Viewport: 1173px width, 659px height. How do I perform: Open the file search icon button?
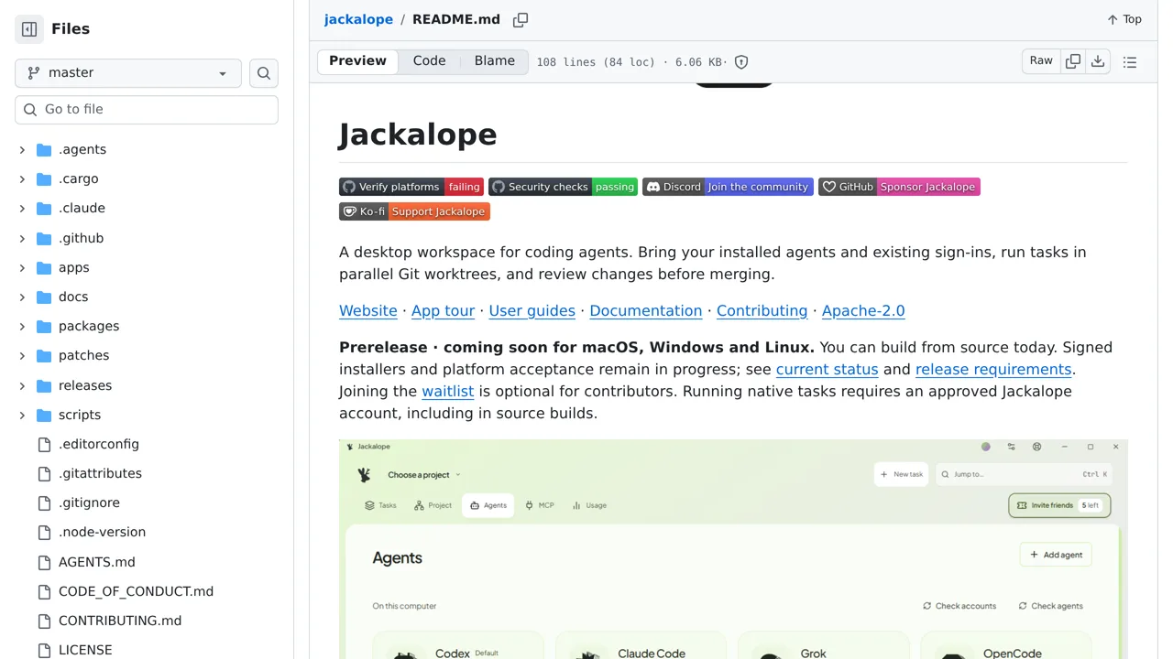(x=264, y=73)
